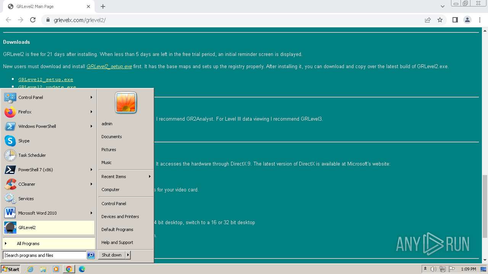Show hidden system tray icons

click(425, 269)
